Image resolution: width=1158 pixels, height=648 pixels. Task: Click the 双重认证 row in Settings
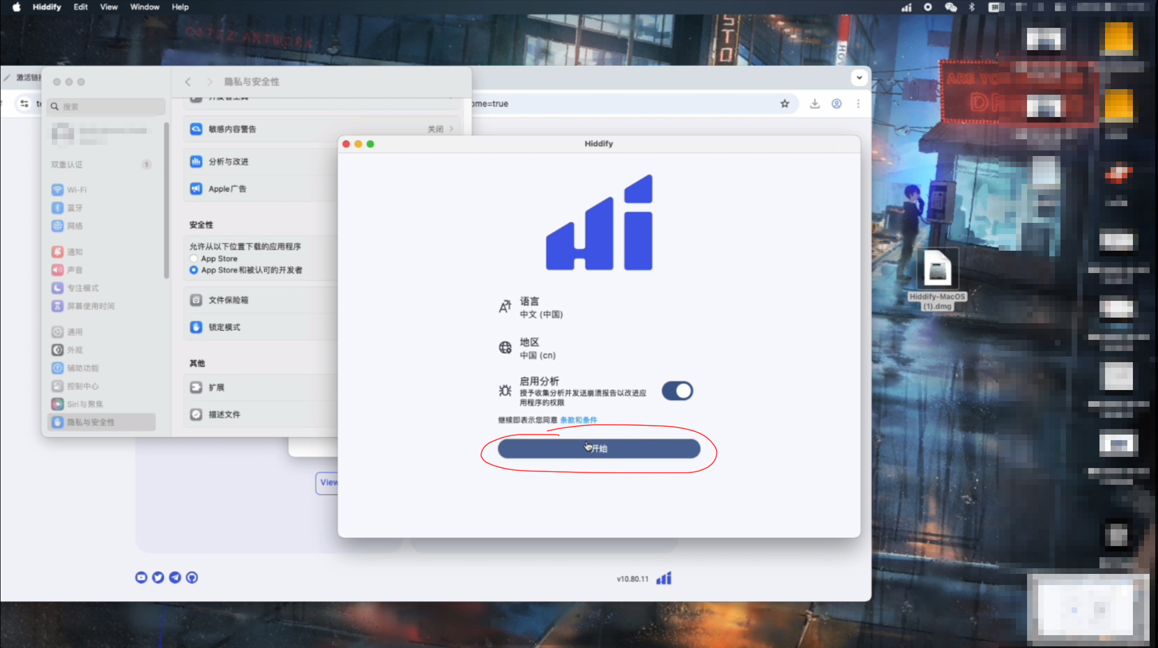(101, 164)
